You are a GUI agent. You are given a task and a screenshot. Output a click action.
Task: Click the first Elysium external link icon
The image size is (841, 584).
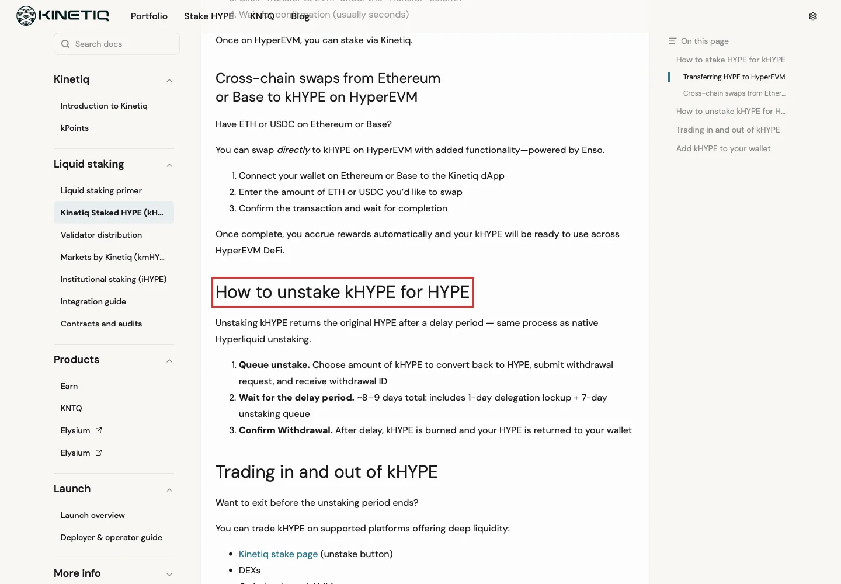coord(99,430)
